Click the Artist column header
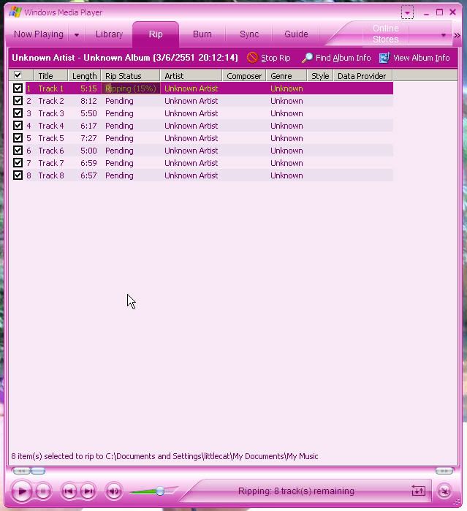 tap(191, 75)
